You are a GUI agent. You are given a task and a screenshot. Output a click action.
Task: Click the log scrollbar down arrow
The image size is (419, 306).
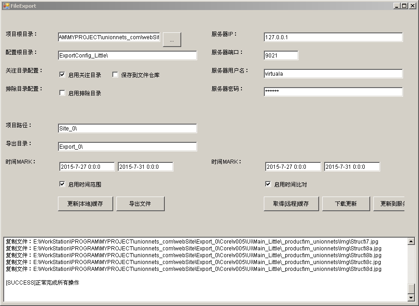411,298
